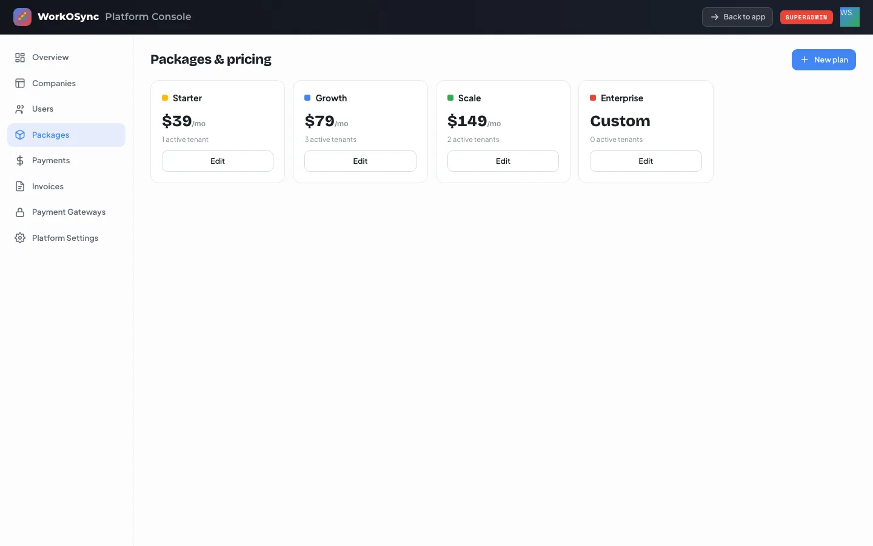Edit the Enterprise plan
The height and width of the screenshot is (546, 873).
point(646,161)
